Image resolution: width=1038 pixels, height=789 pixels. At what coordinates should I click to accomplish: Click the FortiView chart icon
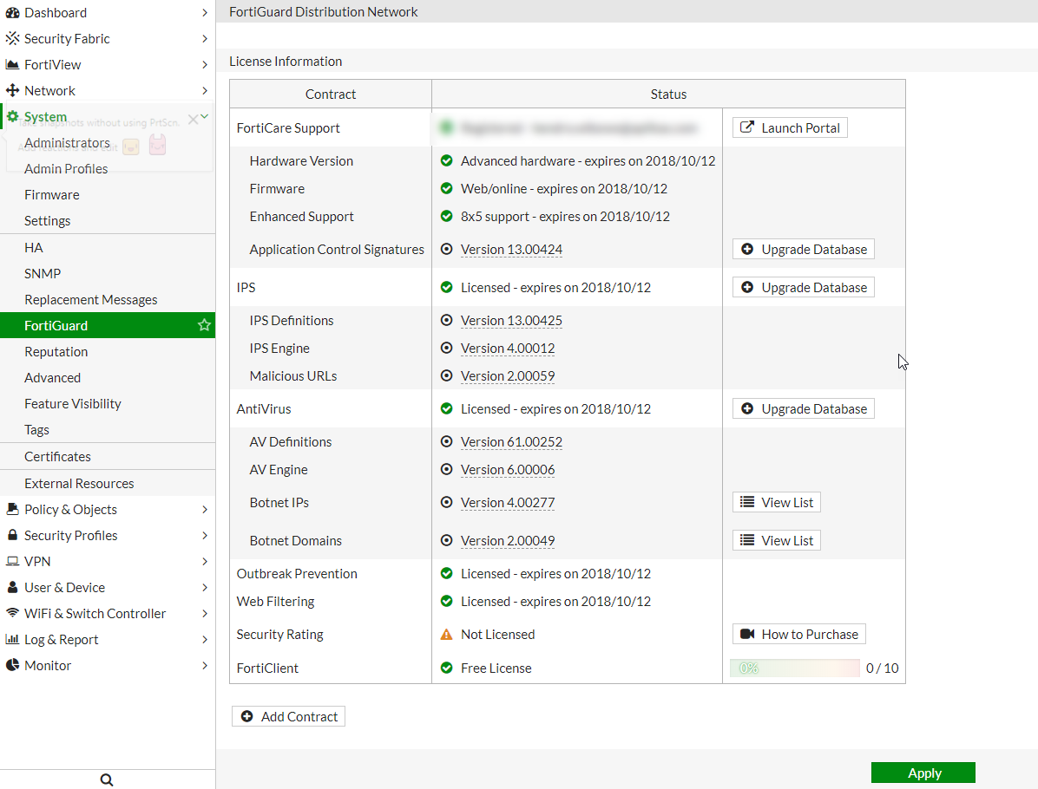12,64
